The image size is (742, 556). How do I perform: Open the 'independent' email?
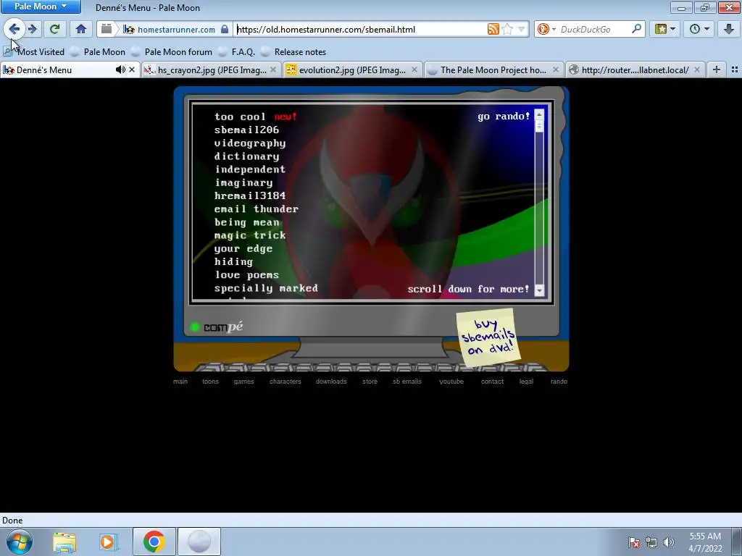tap(250, 169)
